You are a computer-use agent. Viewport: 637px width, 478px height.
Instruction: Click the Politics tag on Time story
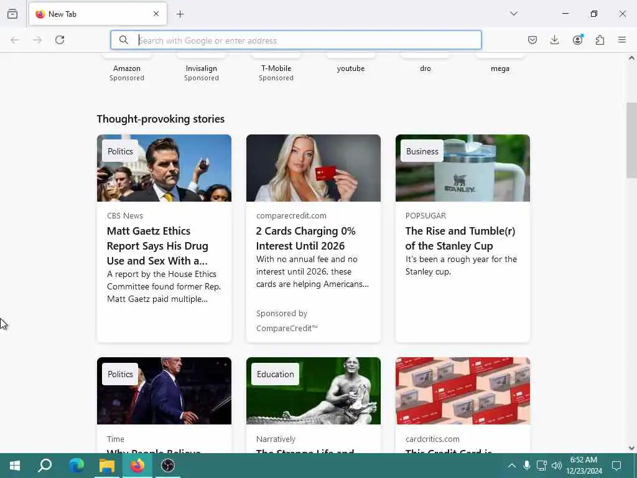coord(120,374)
